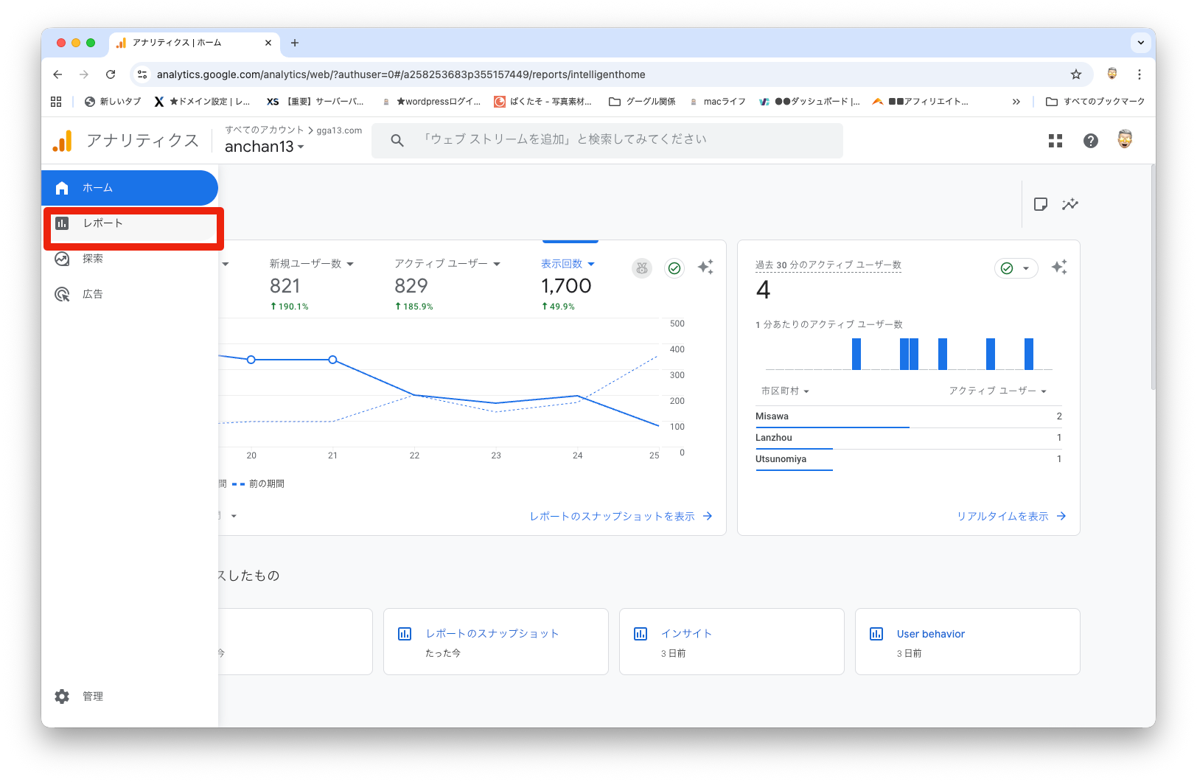Click the Analytics search input field

(607, 140)
